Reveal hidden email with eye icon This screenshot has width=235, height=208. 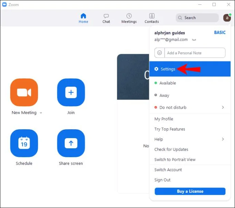[194, 40]
